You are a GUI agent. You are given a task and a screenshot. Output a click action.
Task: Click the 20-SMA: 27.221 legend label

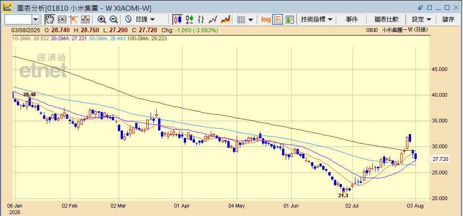click(68, 38)
